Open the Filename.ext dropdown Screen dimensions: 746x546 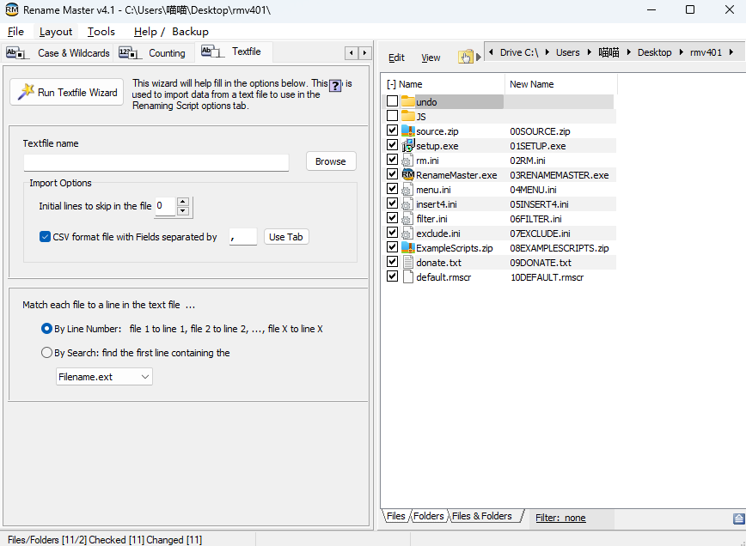coord(104,376)
